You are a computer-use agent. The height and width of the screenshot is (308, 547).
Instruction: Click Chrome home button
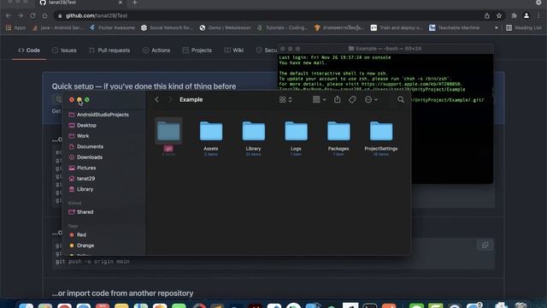coord(44,15)
